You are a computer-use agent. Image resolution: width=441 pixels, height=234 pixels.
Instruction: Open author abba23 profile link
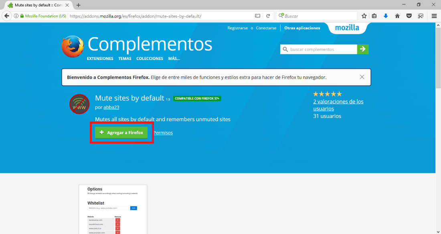[x=111, y=107]
